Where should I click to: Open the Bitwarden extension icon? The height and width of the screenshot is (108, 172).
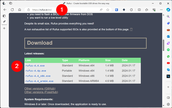(117, 10)
